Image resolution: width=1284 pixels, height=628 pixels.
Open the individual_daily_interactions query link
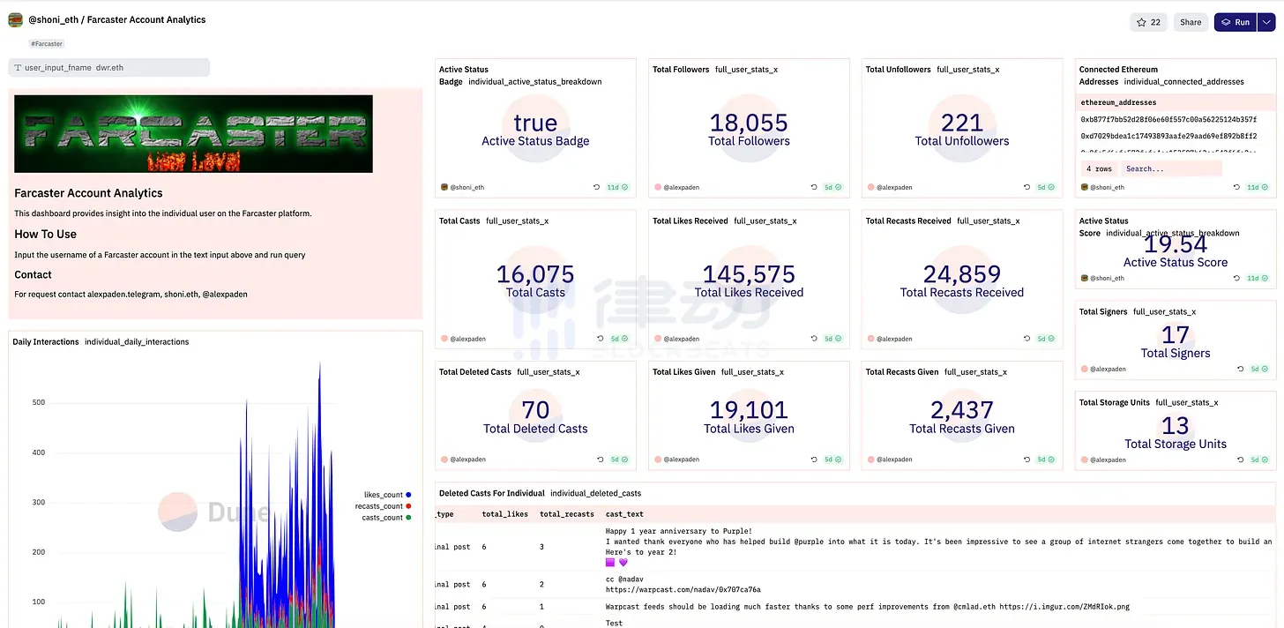click(137, 342)
